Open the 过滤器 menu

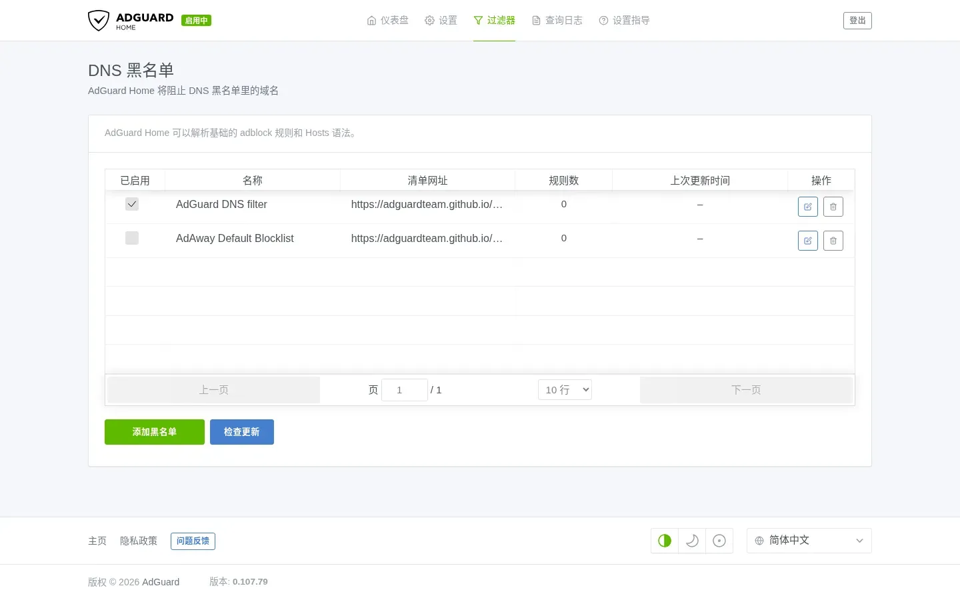click(494, 21)
